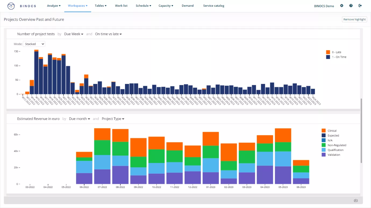Open the Service catalog page
This screenshot has width=371, height=208.
coord(214,6)
